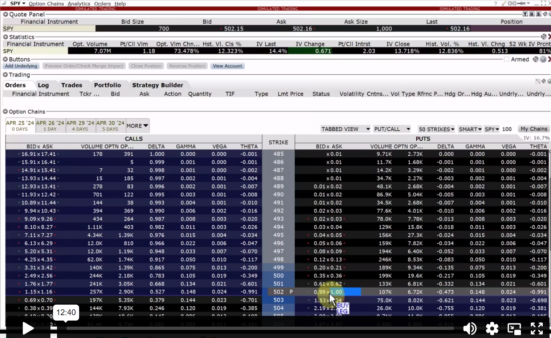Play the video
The image size is (551, 338).
coord(28,329)
